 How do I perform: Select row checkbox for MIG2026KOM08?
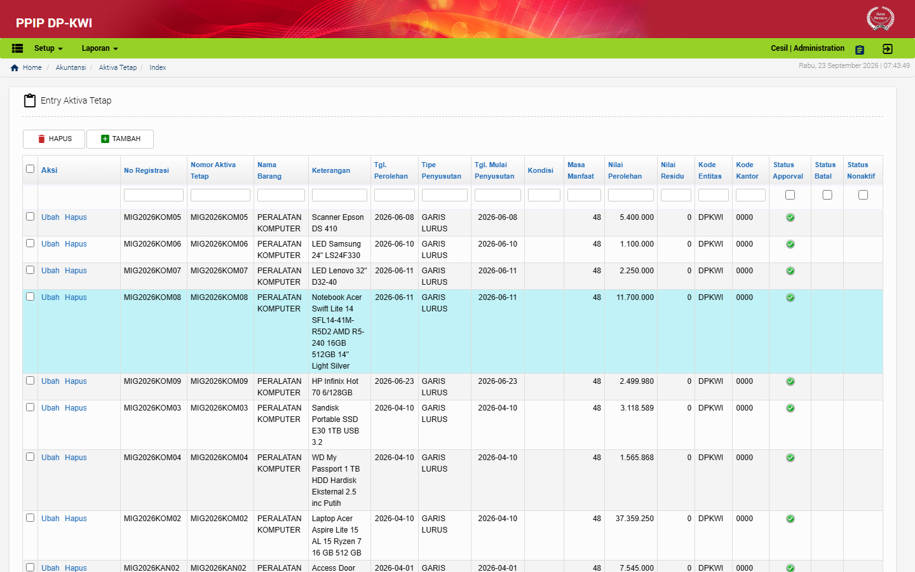tap(30, 297)
